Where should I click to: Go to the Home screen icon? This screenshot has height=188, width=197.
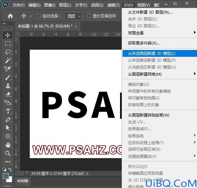point(10,16)
